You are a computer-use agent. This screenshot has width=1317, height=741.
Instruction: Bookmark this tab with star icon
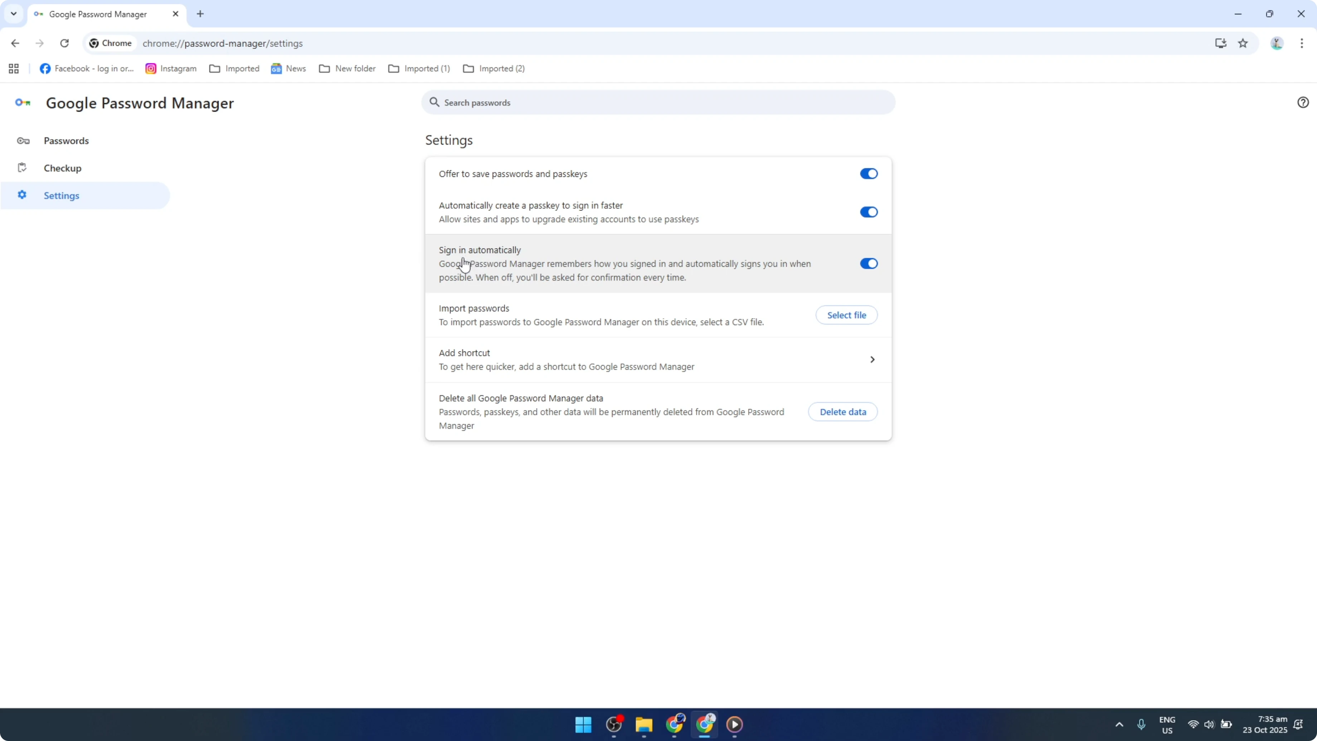(1243, 43)
